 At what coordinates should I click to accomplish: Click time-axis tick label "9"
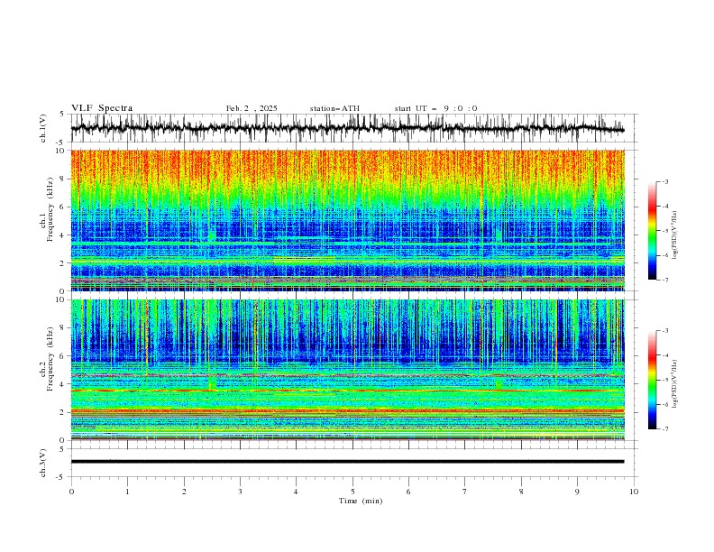577,492
